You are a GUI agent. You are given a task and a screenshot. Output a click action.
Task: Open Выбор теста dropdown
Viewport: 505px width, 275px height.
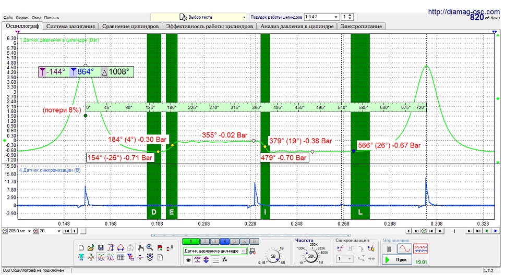(x=199, y=17)
